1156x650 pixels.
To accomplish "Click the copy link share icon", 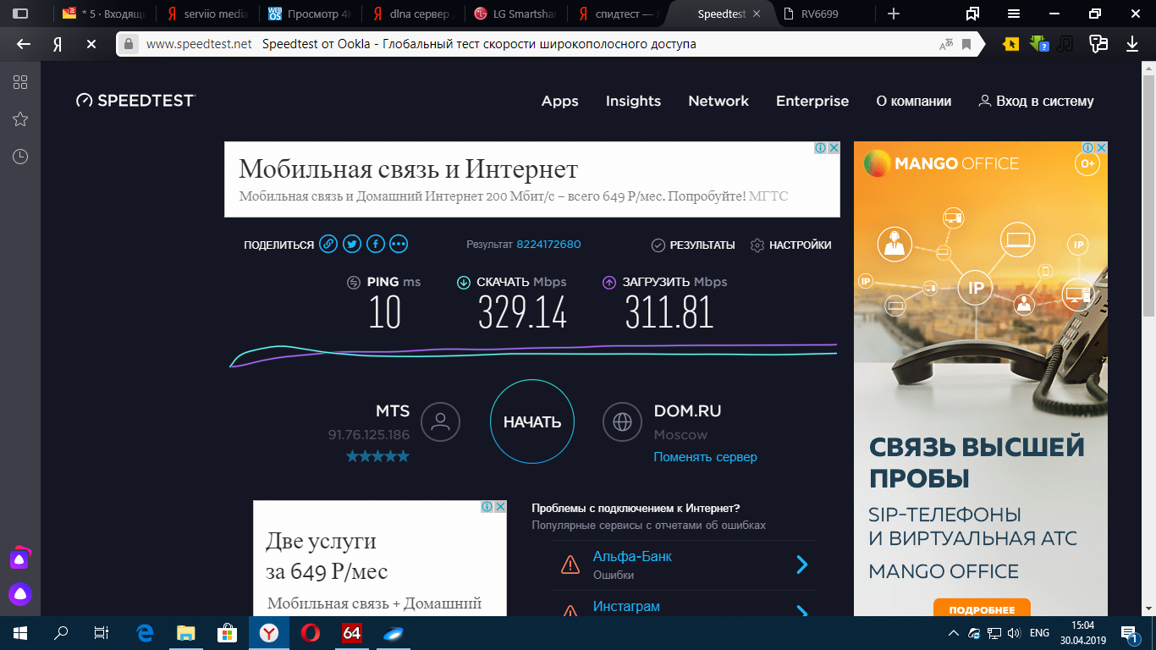I will [328, 245].
